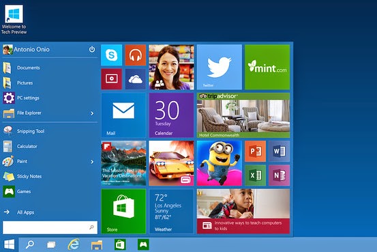
Task: Open the Skype tile
Action: 112,55
